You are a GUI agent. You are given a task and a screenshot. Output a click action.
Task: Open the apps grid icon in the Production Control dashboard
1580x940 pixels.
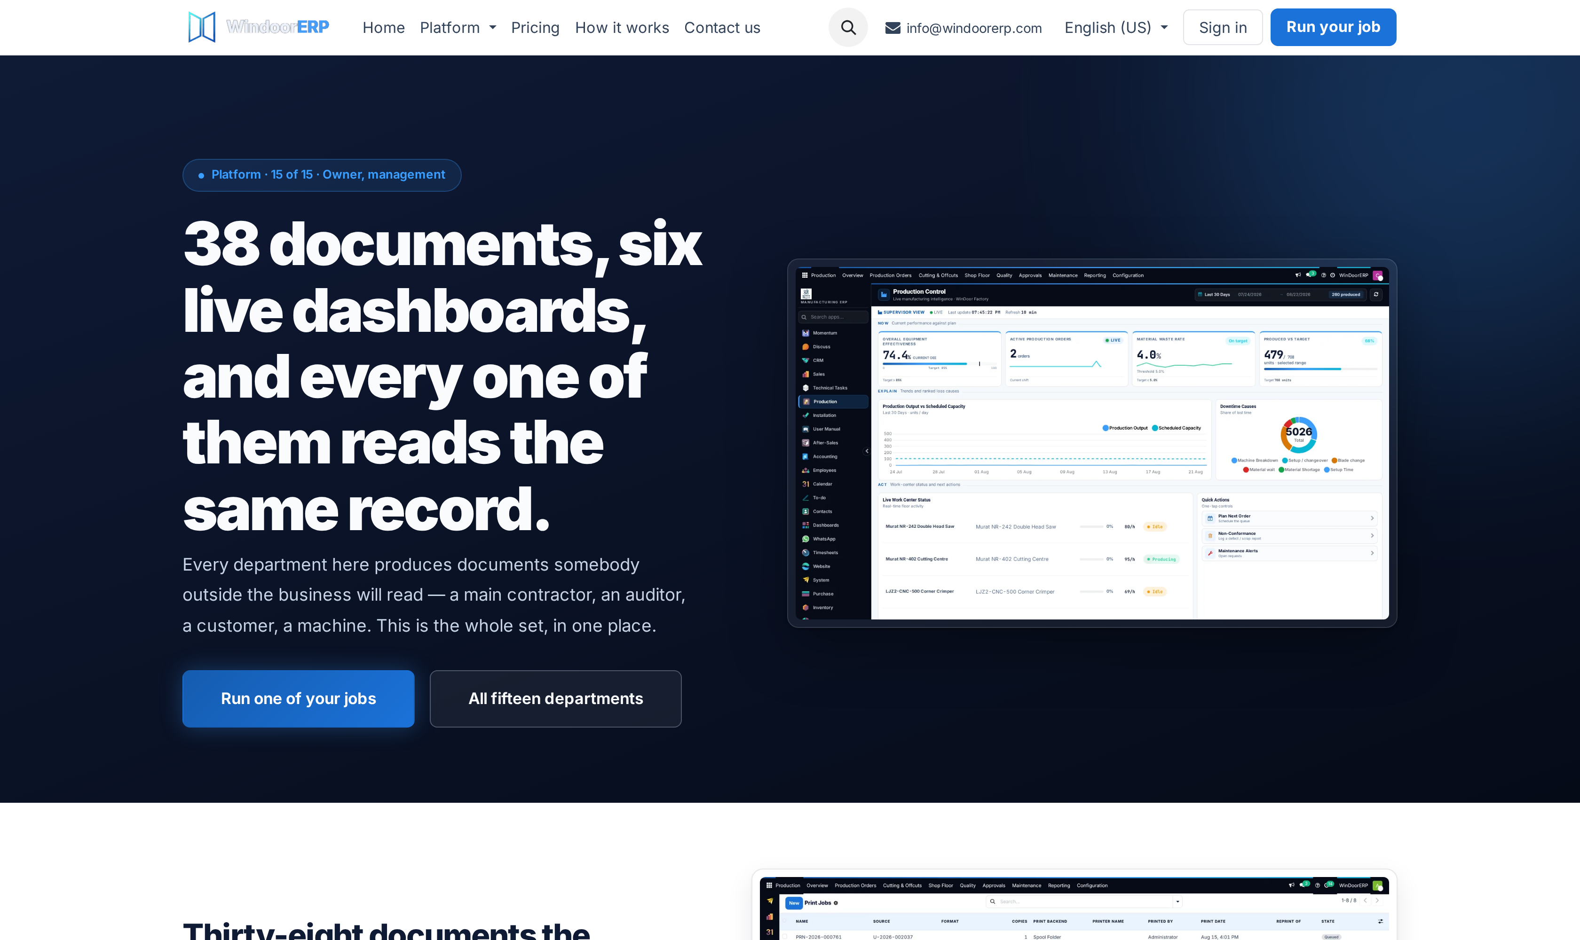[x=804, y=275]
